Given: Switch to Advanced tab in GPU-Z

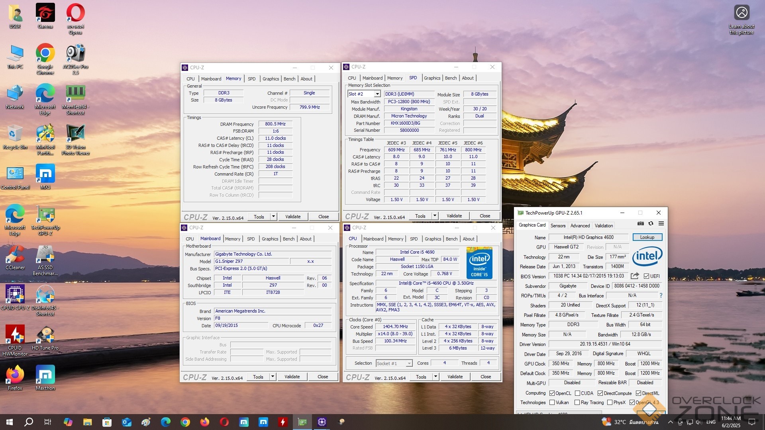Looking at the screenshot, I should pyautogui.click(x=580, y=225).
